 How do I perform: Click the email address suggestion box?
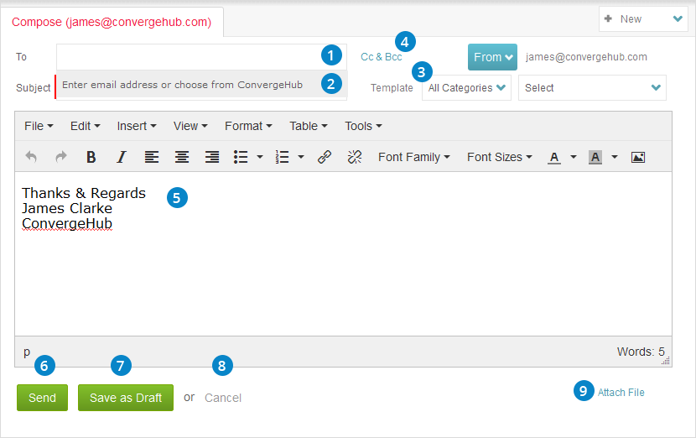tap(201, 85)
